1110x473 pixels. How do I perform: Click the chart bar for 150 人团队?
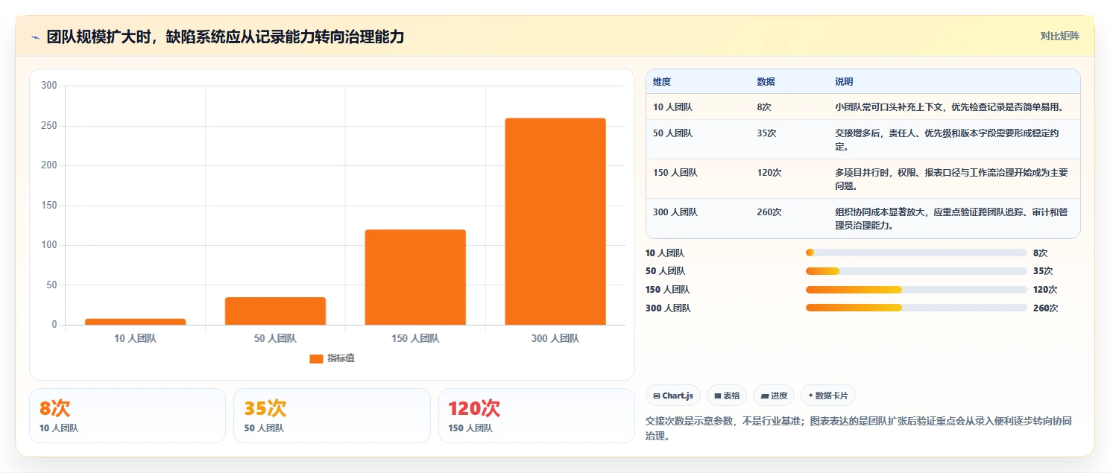click(415, 277)
